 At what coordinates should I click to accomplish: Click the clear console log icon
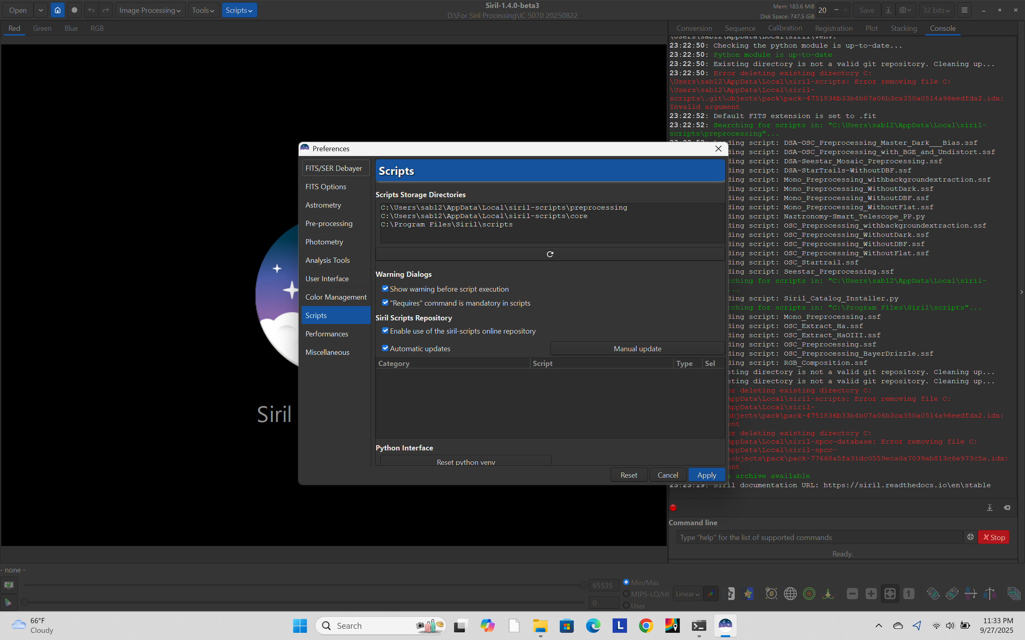coord(1007,508)
